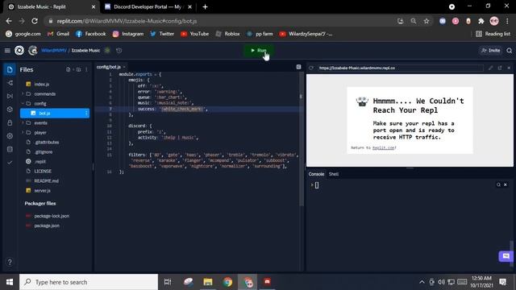This screenshot has width=516, height=290.
Task: Click the Windows taskbar search box
Action: 89,282
